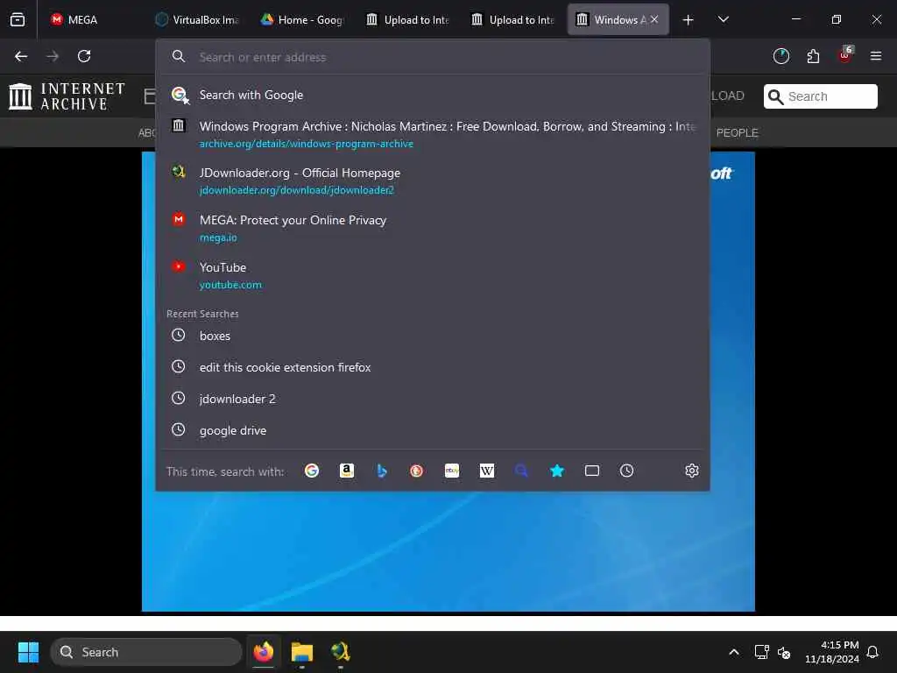Viewport: 897px width, 673px height.
Task: Open a new tab with plus button
Action: click(688, 20)
